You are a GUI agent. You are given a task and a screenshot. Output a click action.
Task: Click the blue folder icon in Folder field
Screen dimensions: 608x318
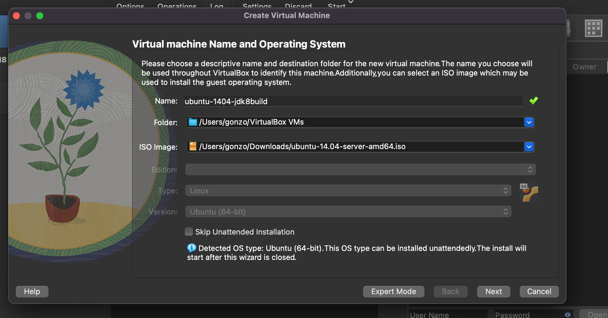coord(193,122)
